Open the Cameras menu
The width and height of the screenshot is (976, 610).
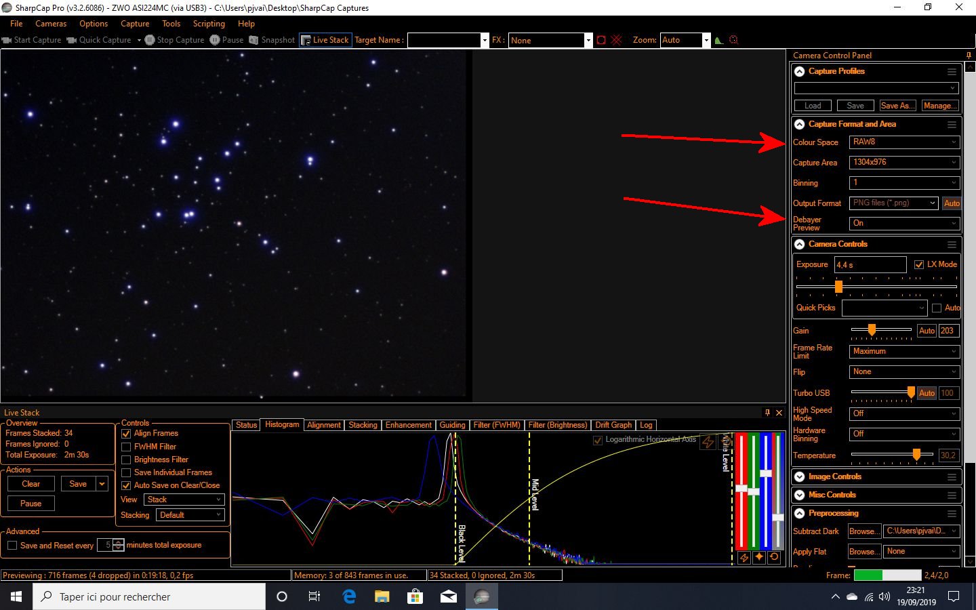pos(51,24)
